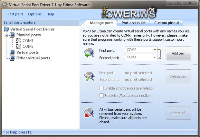Open the Port pairs menu
200x137 pixels.
click(x=15, y=14)
